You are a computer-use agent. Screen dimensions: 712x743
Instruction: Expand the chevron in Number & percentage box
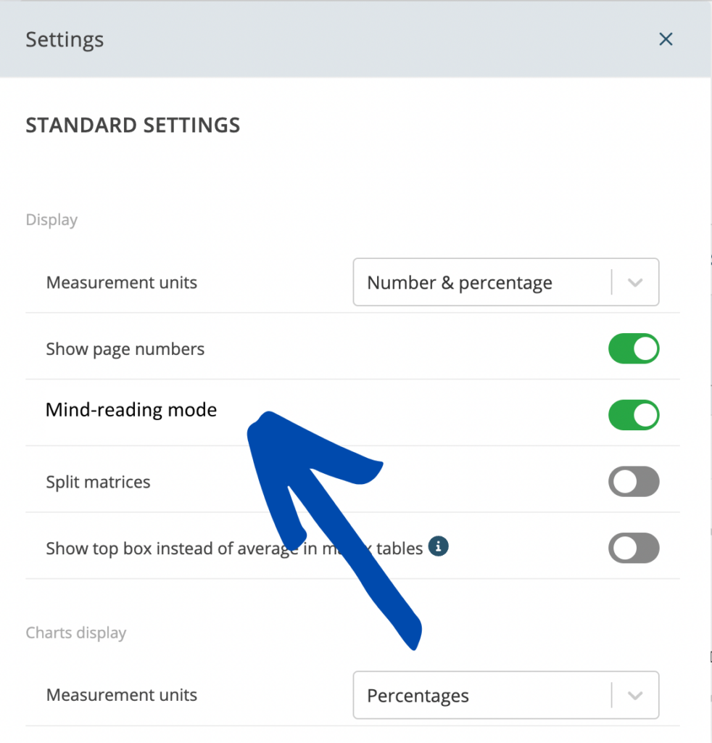point(635,283)
